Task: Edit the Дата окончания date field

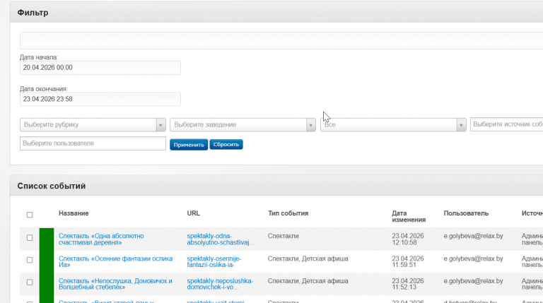Action: click(x=100, y=100)
